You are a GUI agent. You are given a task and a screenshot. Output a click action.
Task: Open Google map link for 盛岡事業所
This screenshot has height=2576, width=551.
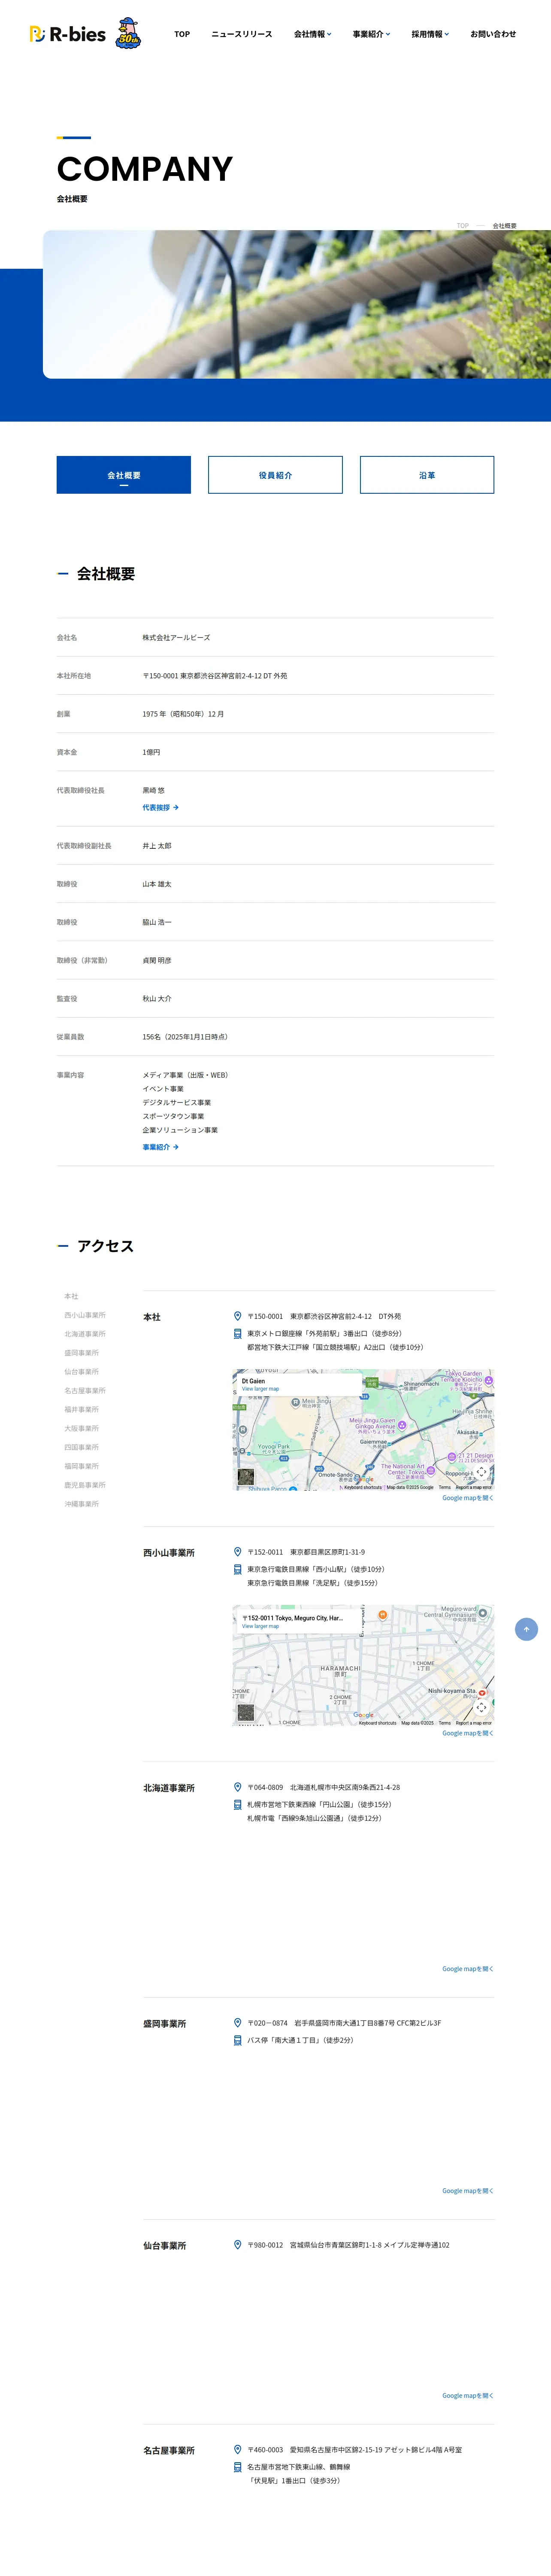click(x=468, y=2191)
